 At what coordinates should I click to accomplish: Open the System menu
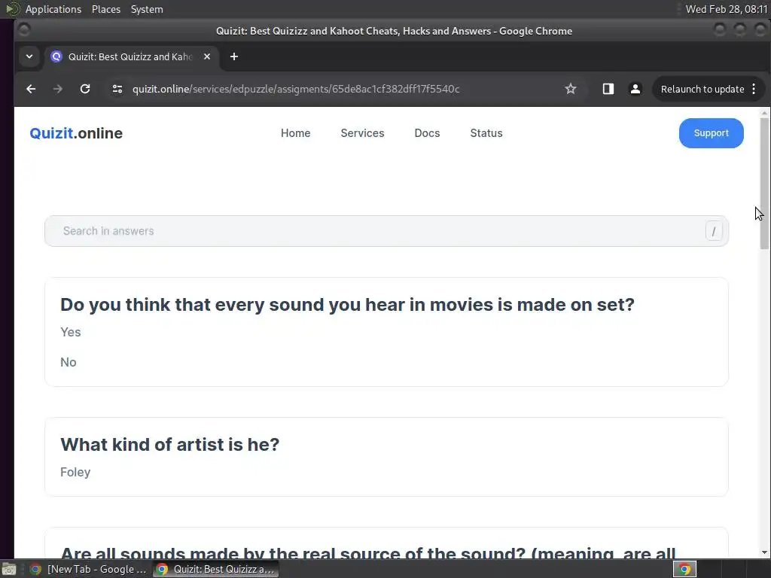click(x=147, y=9)
